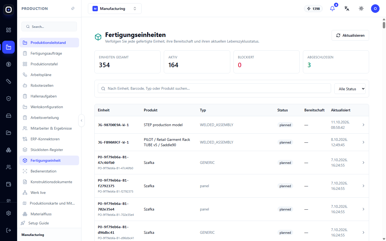This screenshot has height=241, width=386.
Task: Click the app logo in the rail
Action: pos(9,10)
